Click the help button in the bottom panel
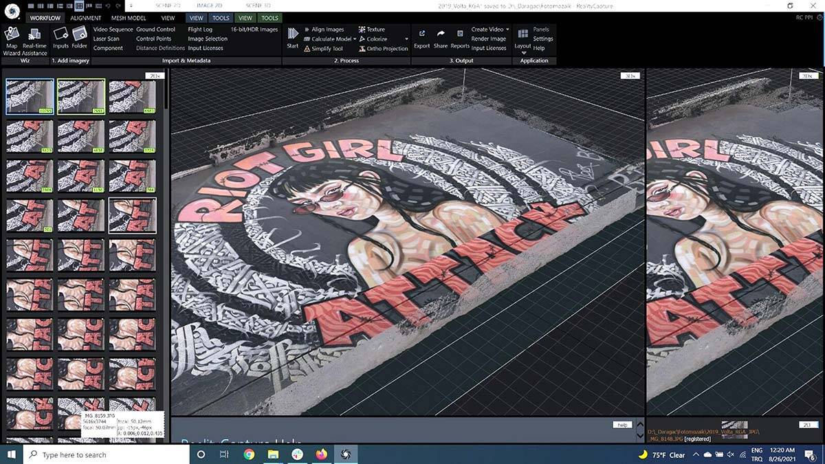The image size is (825, 464). pos(621,425)
